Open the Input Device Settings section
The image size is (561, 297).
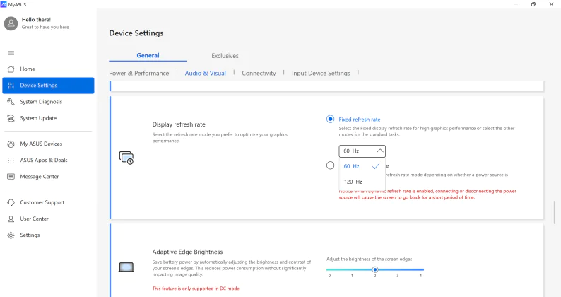pos(321,73)
